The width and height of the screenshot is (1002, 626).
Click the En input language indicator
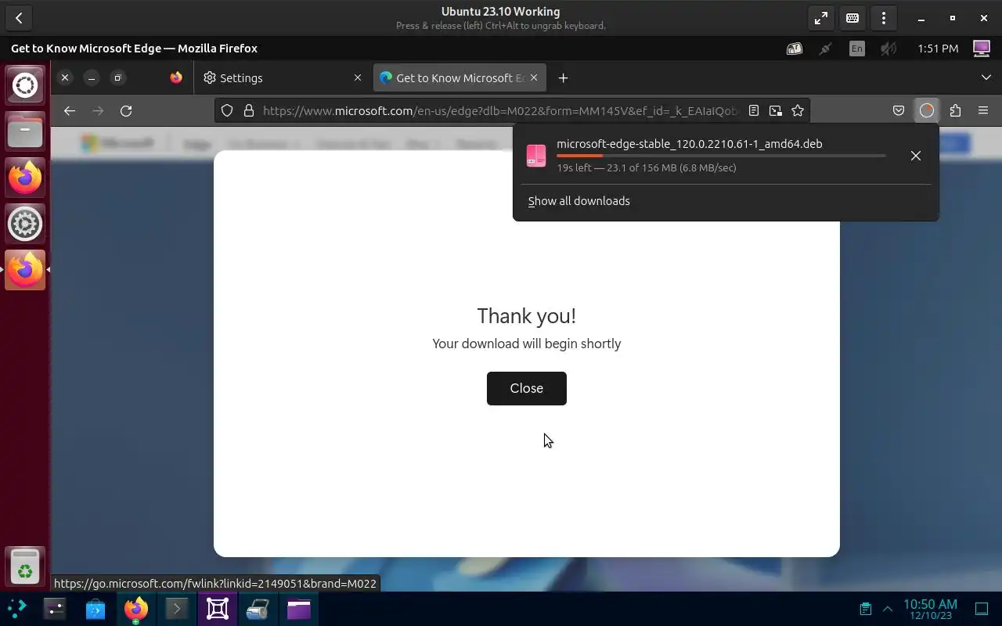coord(857,49)
